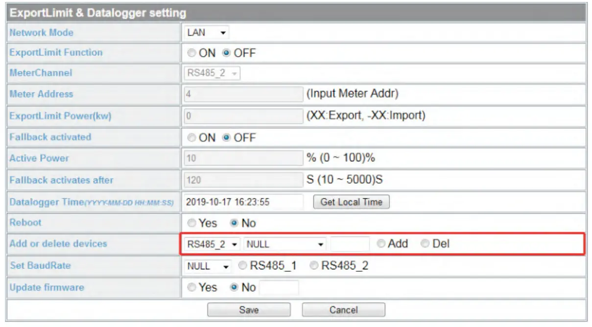592x327 pixels.
Task: Click the (XX:Export, -XX:Import) hint text
Action: click(366, 115)
